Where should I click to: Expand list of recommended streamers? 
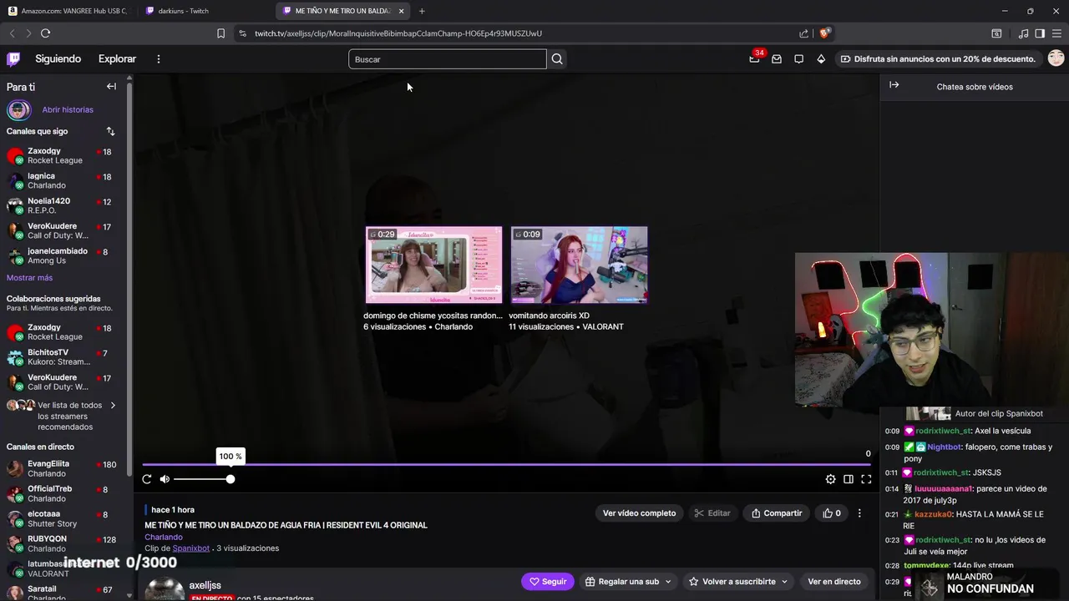63,416
